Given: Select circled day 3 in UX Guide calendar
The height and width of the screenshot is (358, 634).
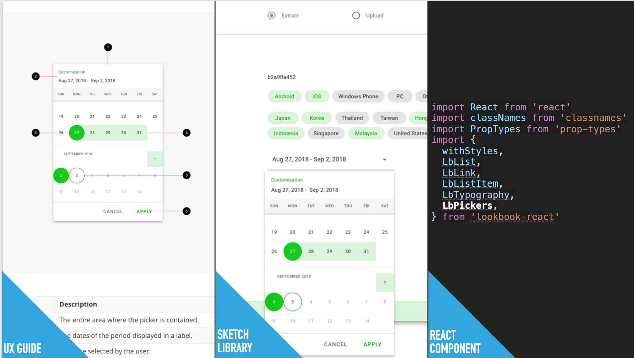Looking at the screenshot, I should coord(77,176).
